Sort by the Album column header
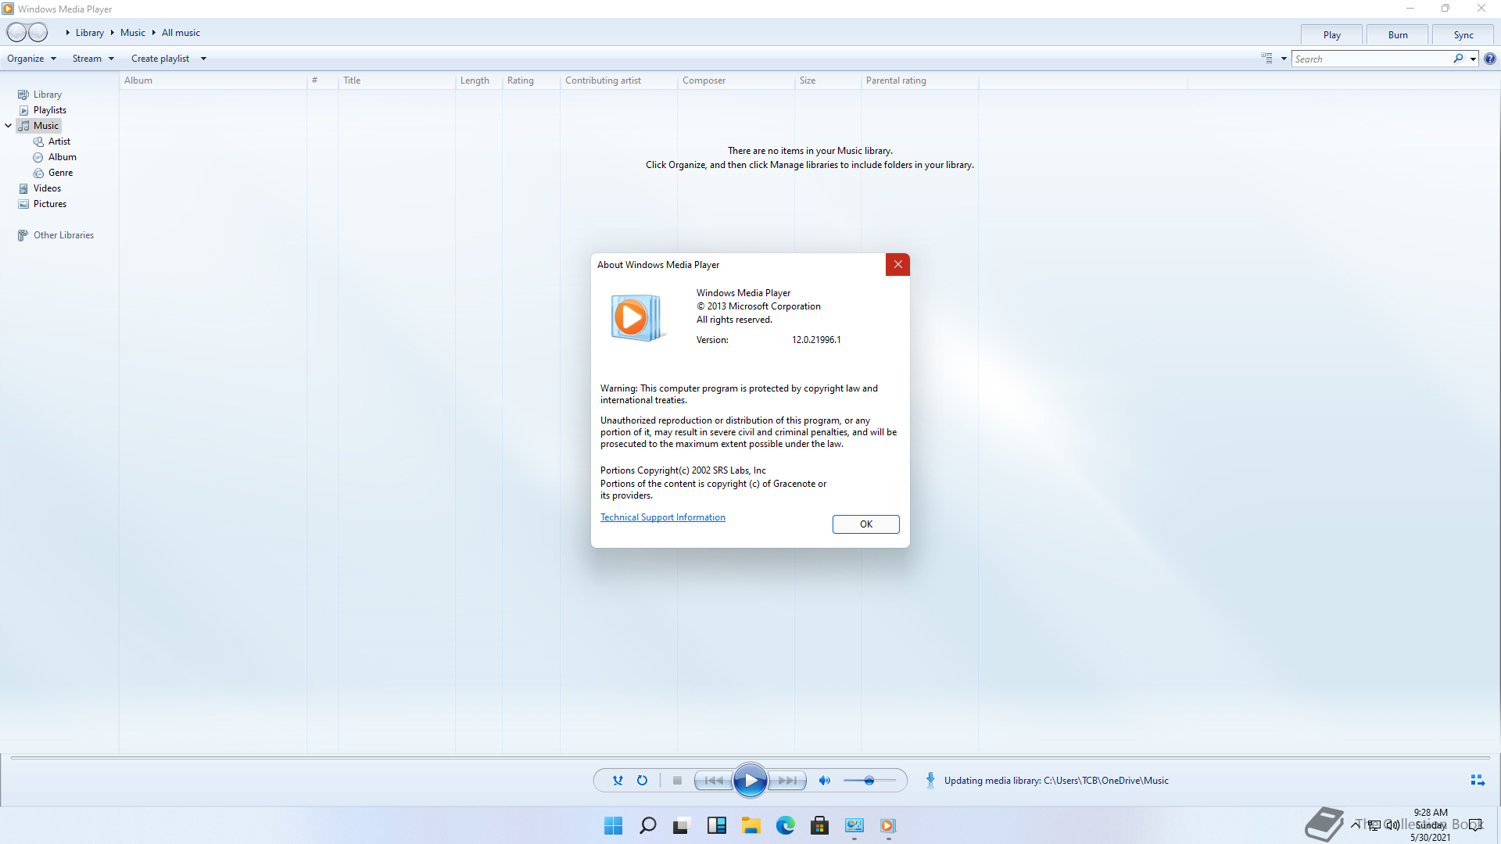 [x=213, y=80]
